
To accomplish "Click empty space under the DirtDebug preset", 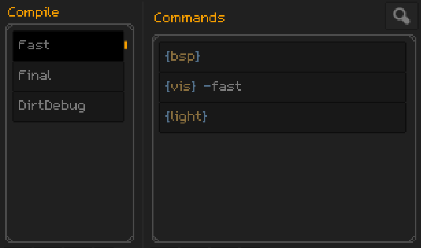I will (68, 176).
